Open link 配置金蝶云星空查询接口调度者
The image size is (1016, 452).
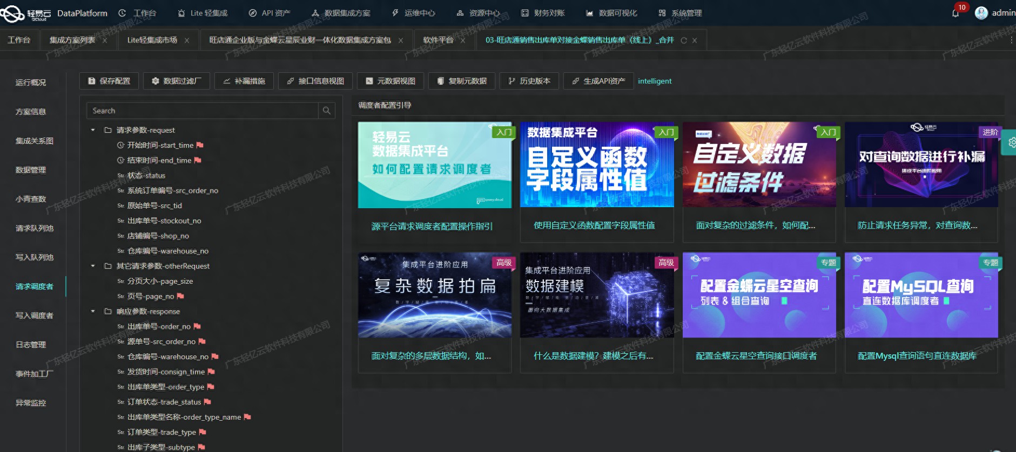[x=756, y=355]
